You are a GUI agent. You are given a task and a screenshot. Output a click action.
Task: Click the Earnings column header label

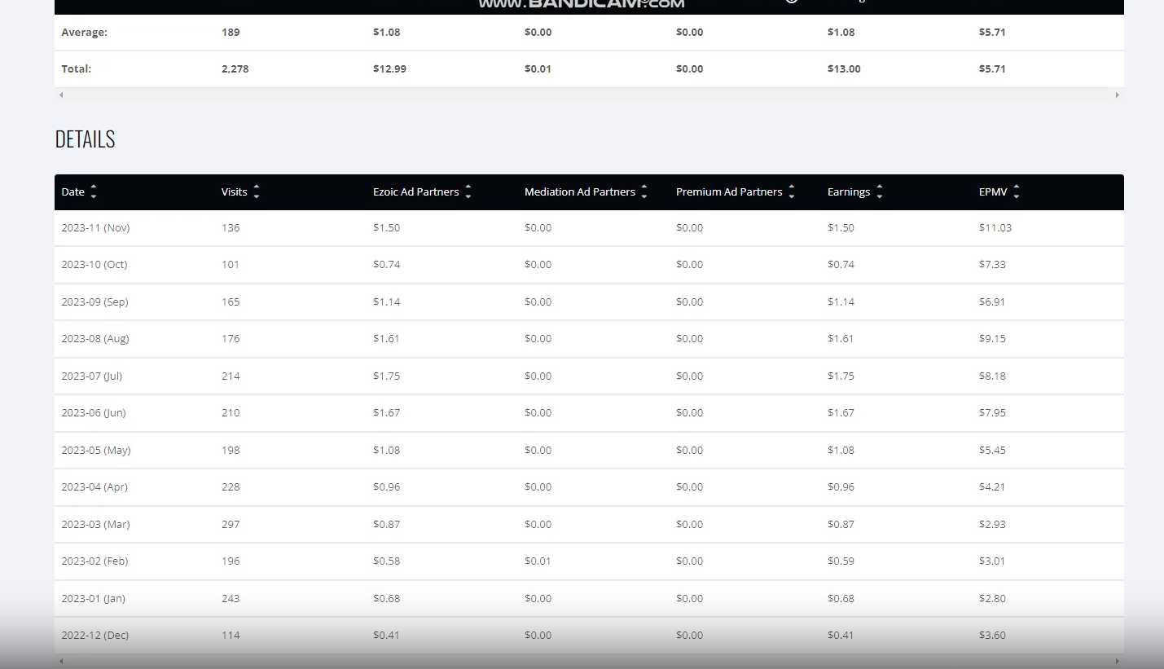[x=849, y=192]
